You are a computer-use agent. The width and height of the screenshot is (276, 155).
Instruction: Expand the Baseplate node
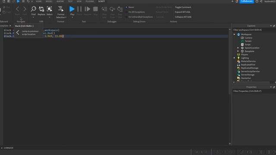click(238, 51)
